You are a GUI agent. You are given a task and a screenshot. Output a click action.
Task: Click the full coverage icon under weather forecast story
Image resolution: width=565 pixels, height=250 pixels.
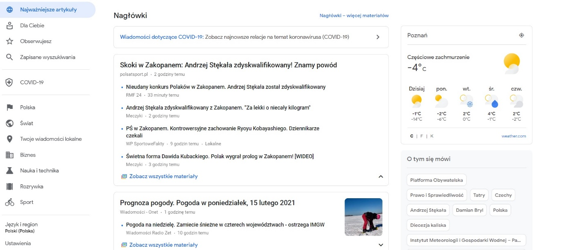coord(124,245)
